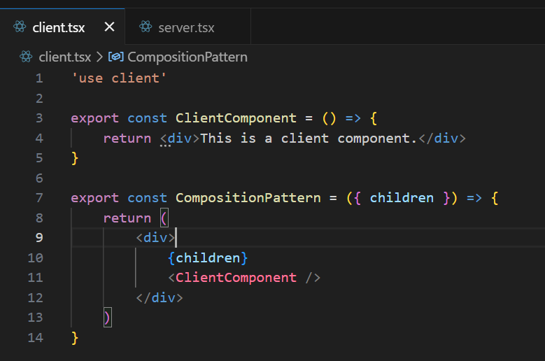Image resolution: width=545 pixels, height=361 pixels.
Task: Close the client.tsx tab
Action: pos(109,27)
